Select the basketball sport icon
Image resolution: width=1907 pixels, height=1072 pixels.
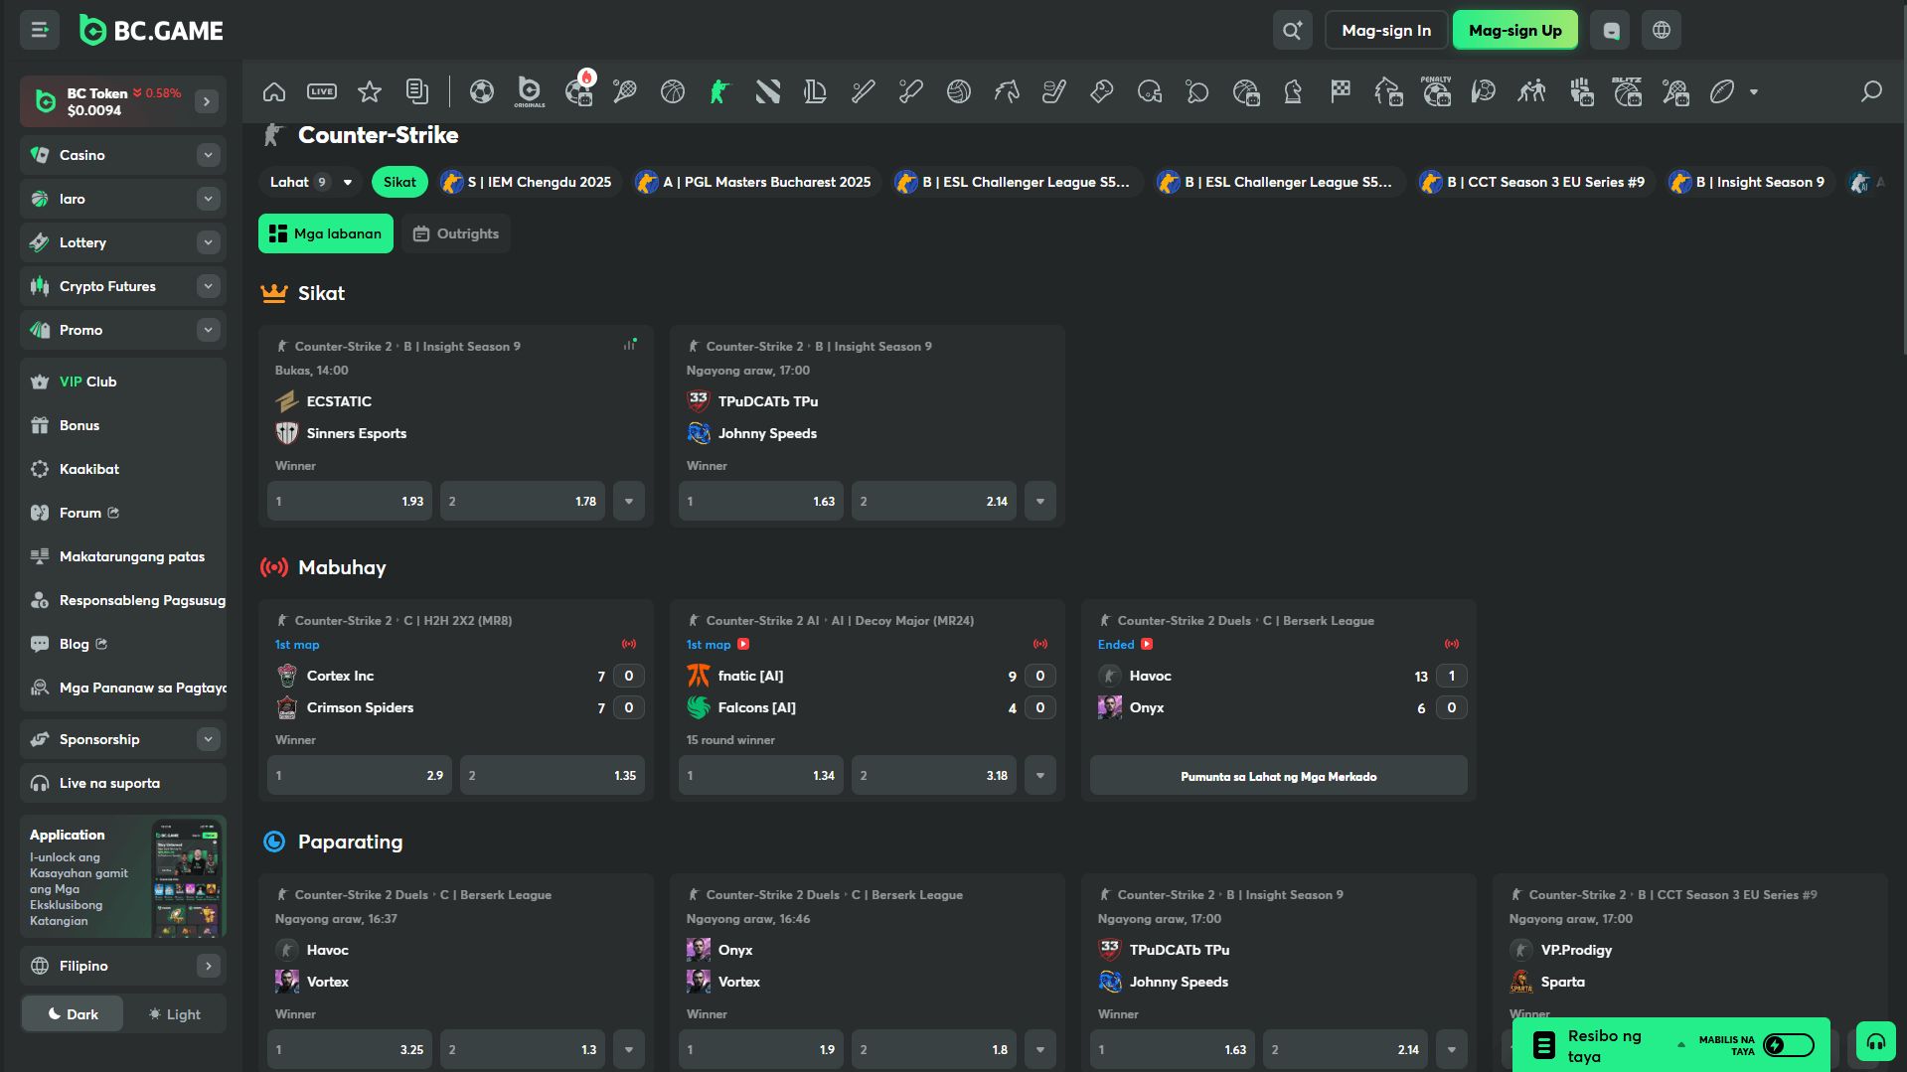pos(673,92)
